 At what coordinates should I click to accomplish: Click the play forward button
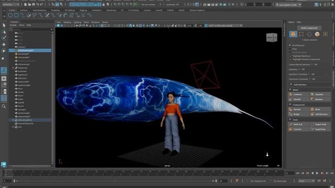click(x=317, y=173)
